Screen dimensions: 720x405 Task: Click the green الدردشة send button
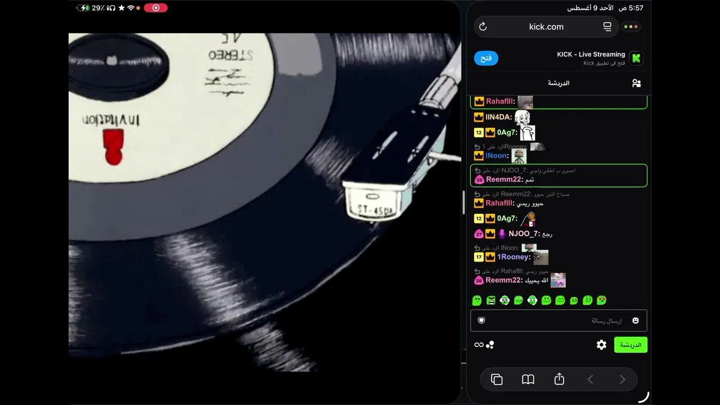tap(631, 345)
